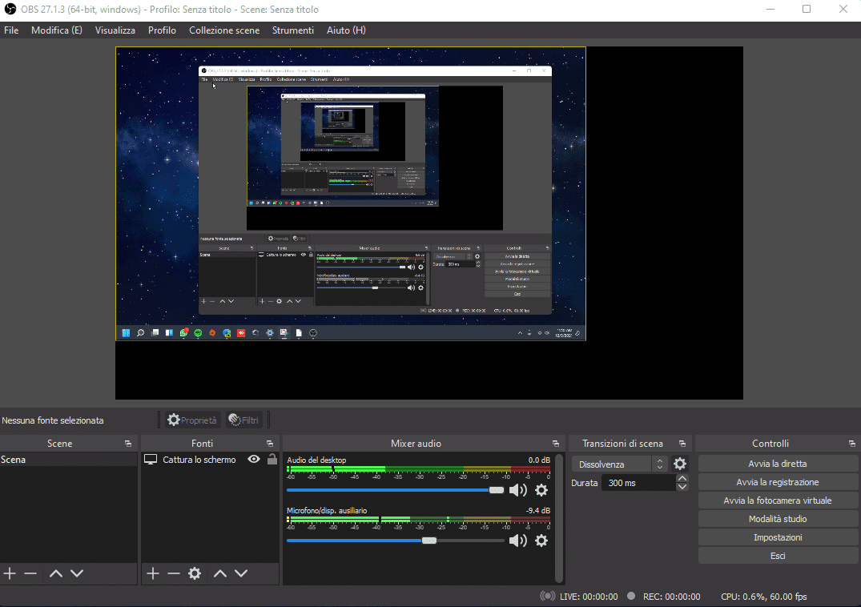Move scene down in the Scene panel
This screenshot has height=607, width=861.
click(x=77, y=573)
